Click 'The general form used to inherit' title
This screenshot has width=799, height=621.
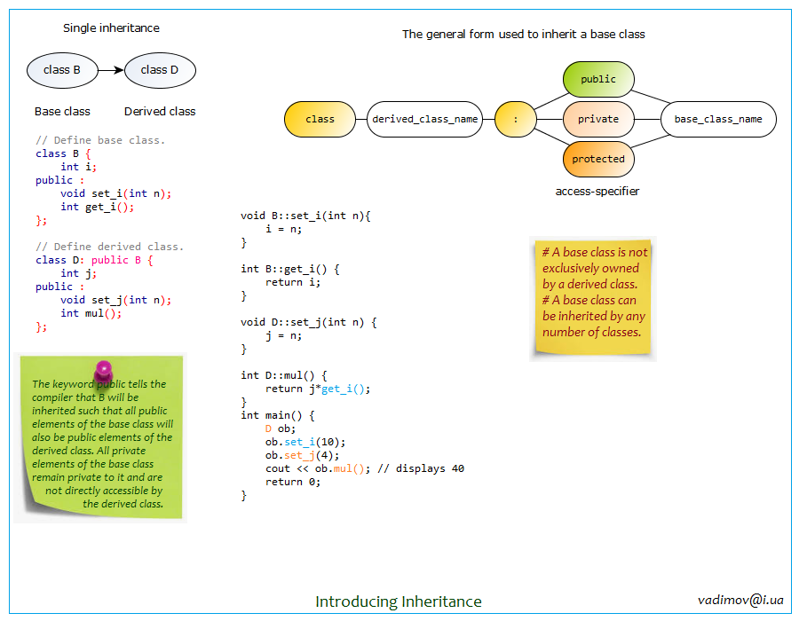point(523,34)
